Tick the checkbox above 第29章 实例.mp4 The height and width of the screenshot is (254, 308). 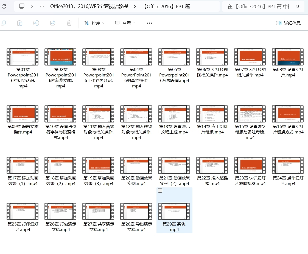tap(160, 190)
